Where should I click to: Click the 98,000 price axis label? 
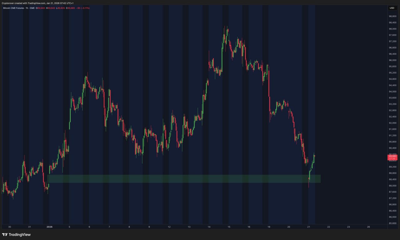(x=392, y=29)
